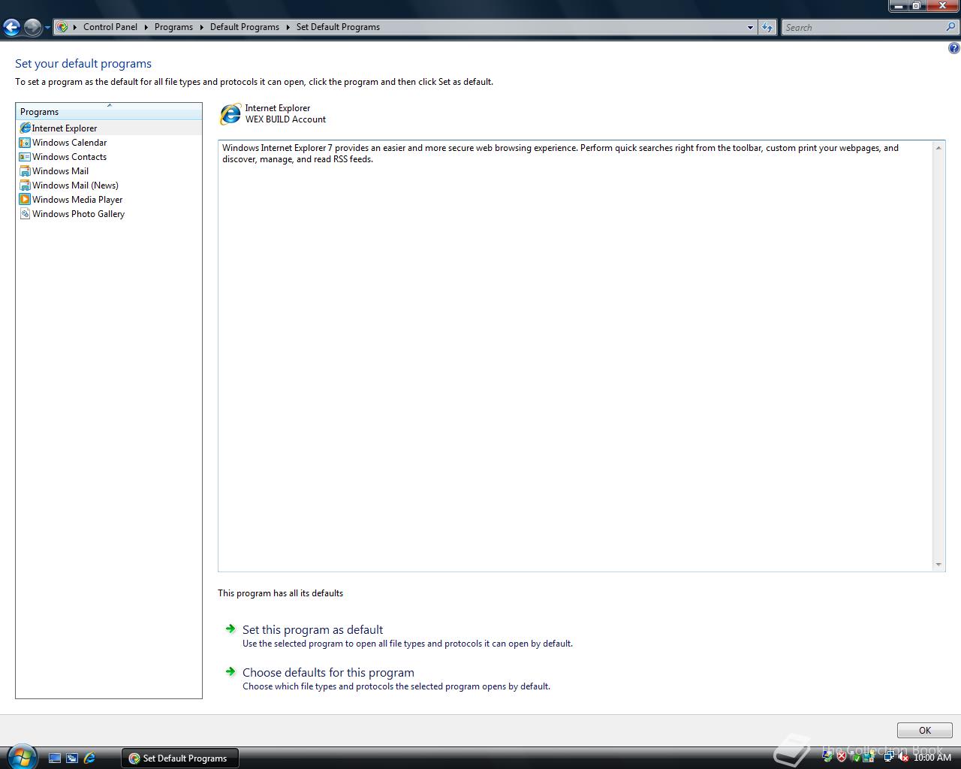Viewport: 961px width, 769px height.
Task: Select Windows Contacts text in list
Action: pyautogui.click(x=70, y=157)
